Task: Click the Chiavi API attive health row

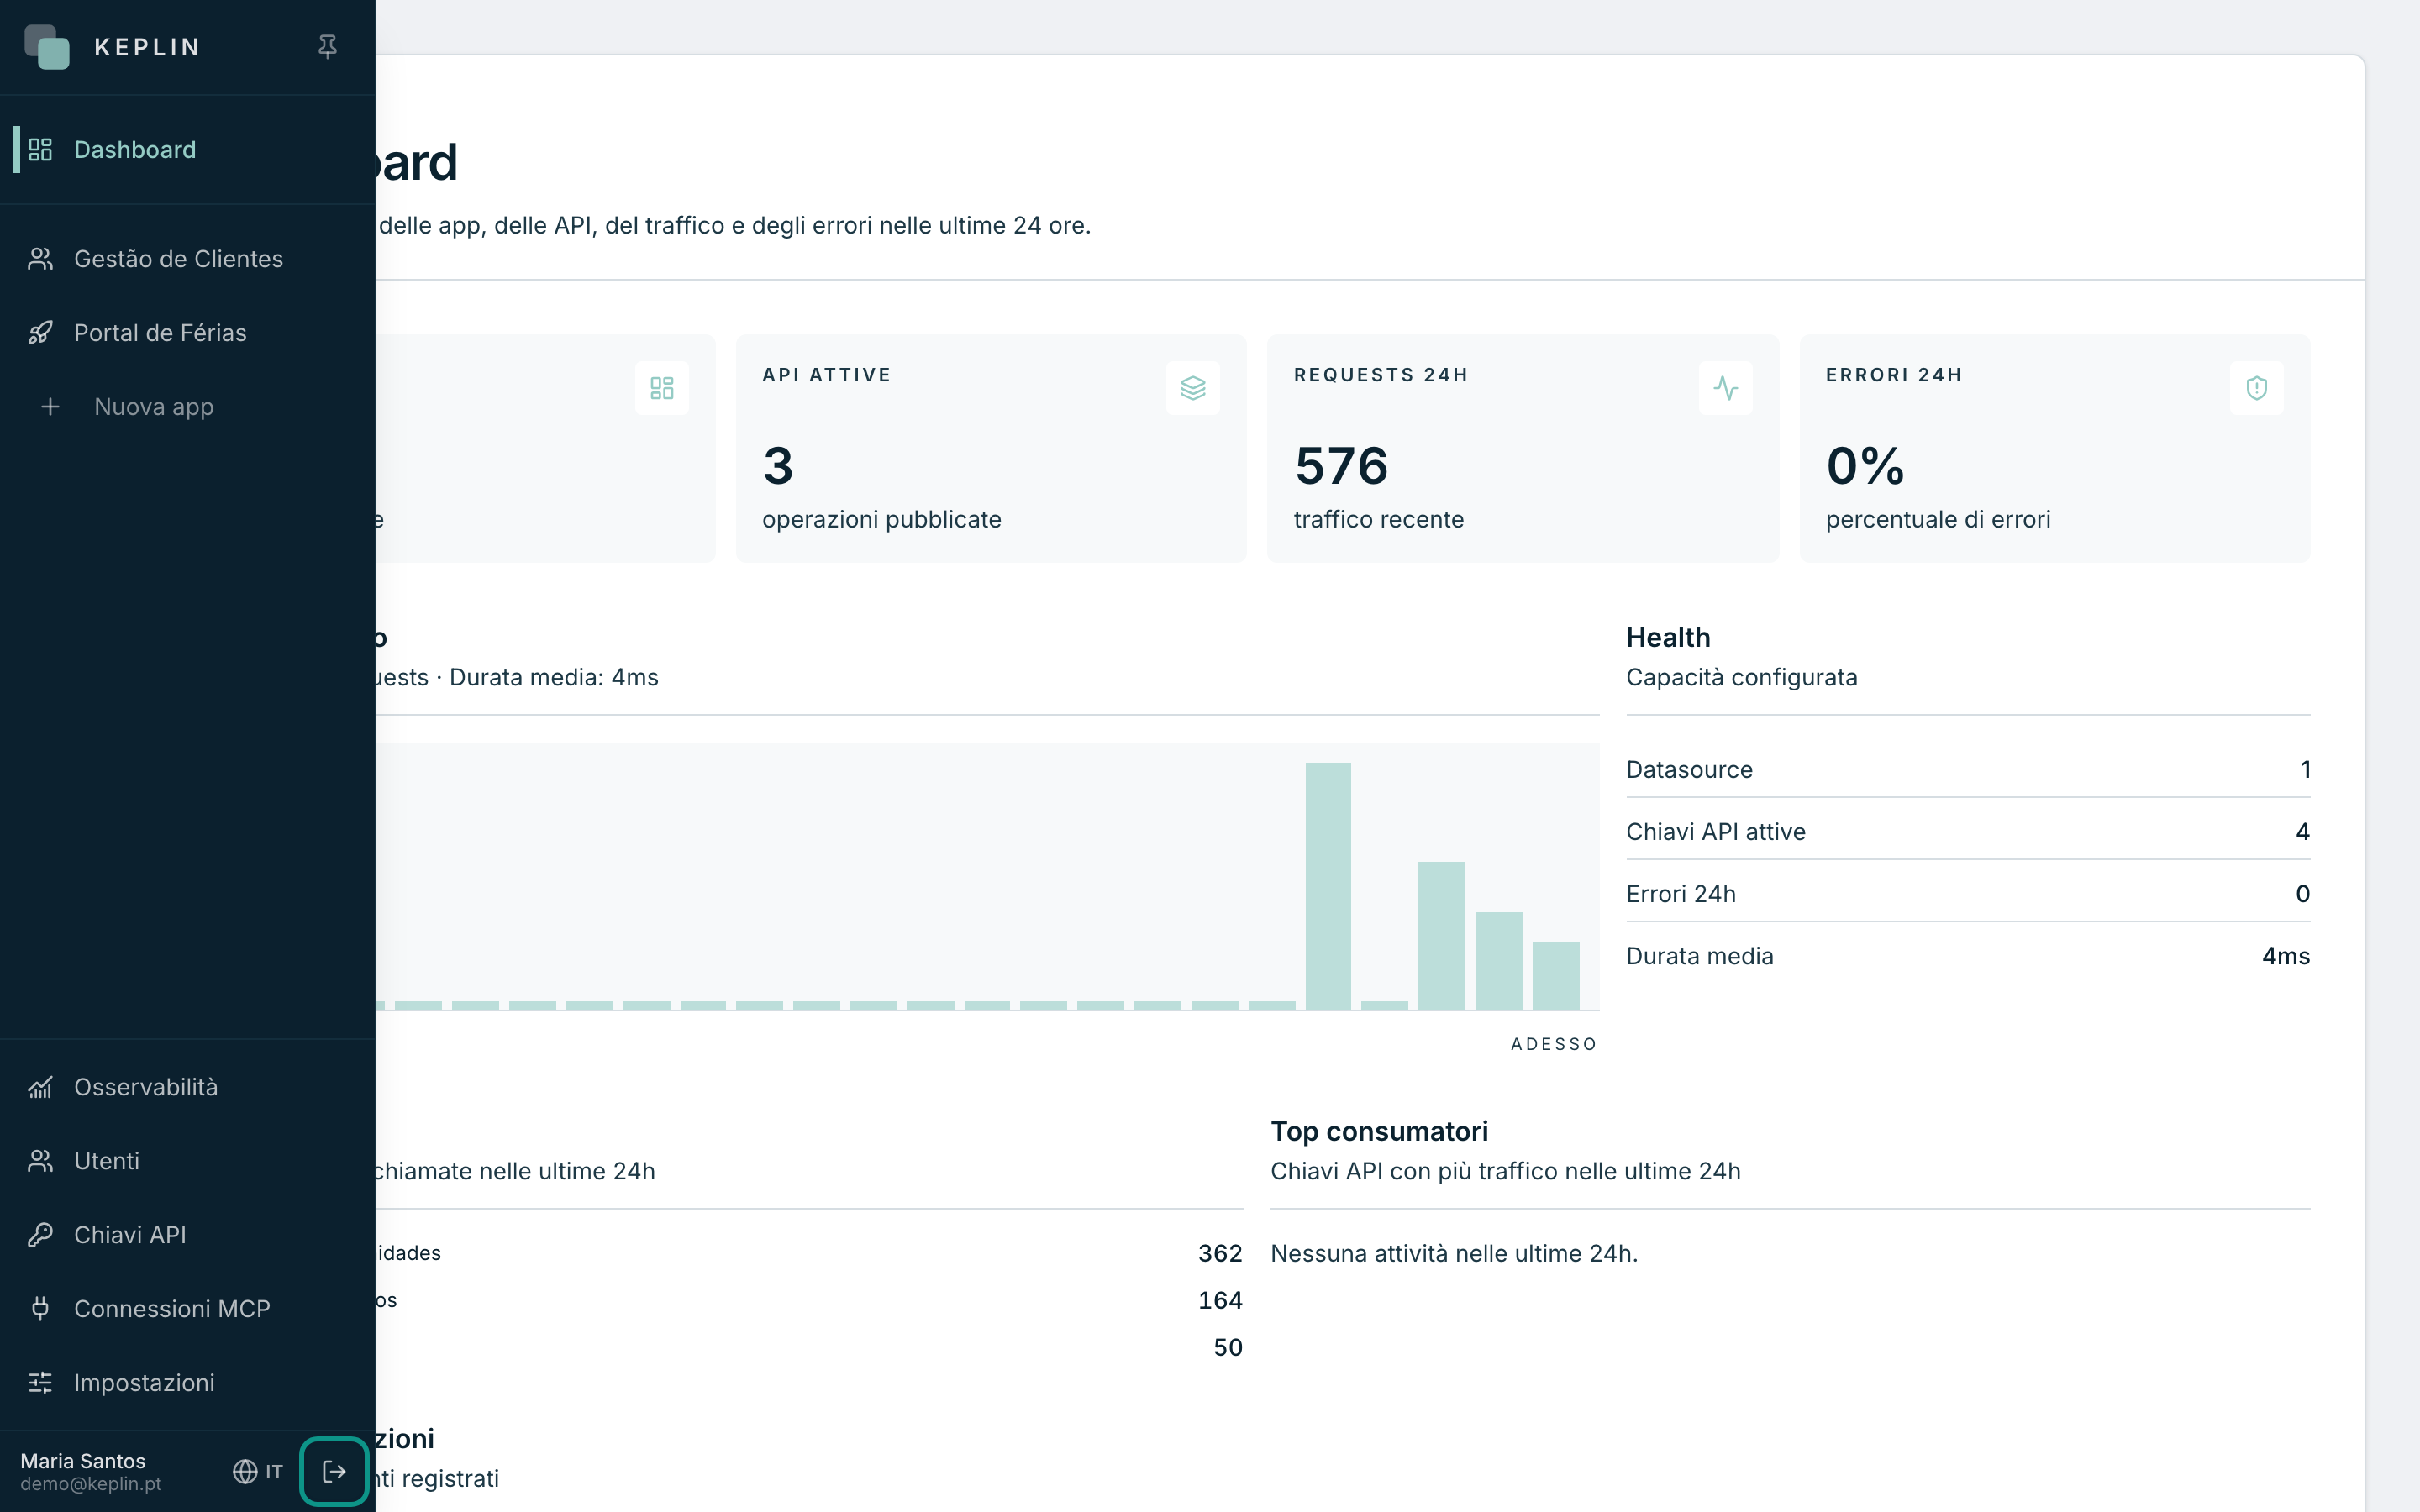Action: tap(1967, 832)
